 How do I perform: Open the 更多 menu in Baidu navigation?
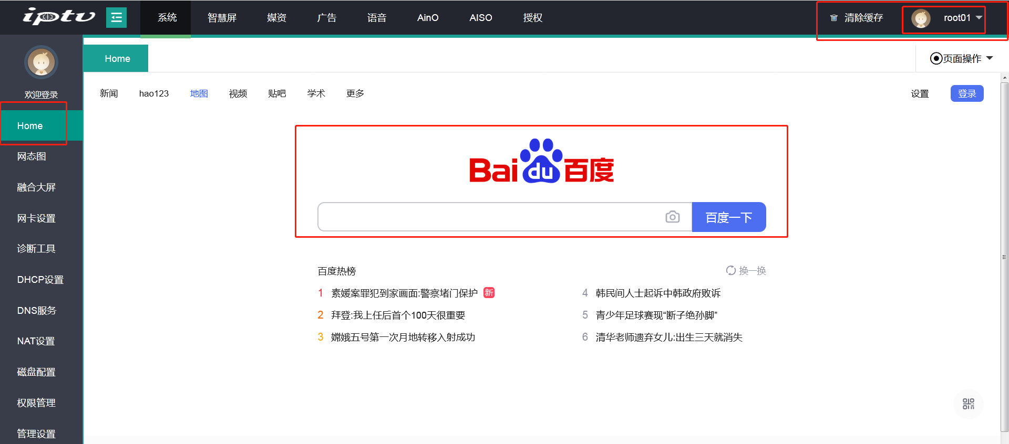(355, 93)
